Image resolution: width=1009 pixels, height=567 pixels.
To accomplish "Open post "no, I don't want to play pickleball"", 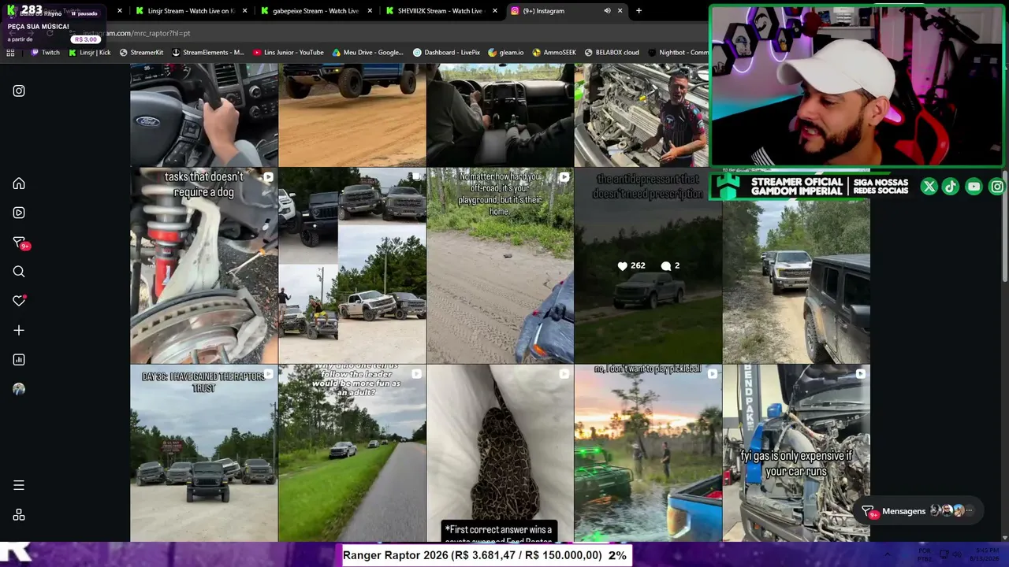I will click(648, 453).
